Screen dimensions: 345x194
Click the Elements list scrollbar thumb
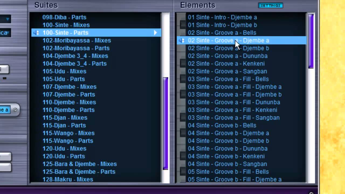click(311, 41)
